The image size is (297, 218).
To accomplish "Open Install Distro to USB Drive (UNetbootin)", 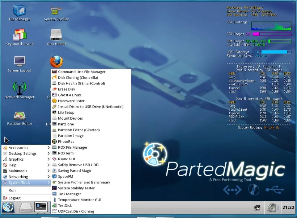I will coord(91,107).
